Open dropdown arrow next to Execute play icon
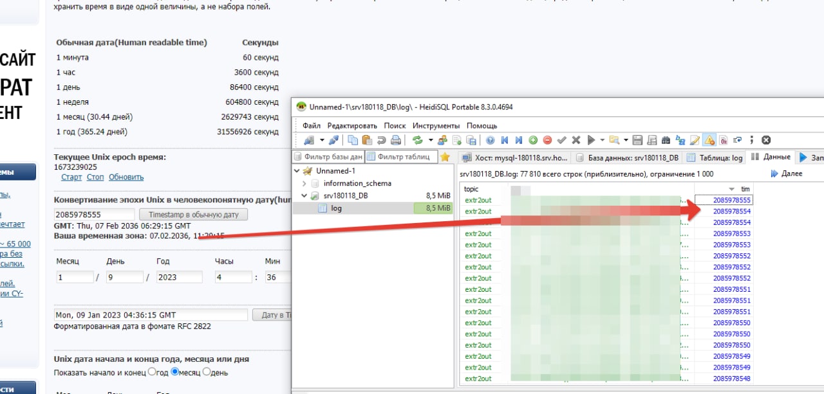This screenshot has height=394, width=824. click(602, 139)
